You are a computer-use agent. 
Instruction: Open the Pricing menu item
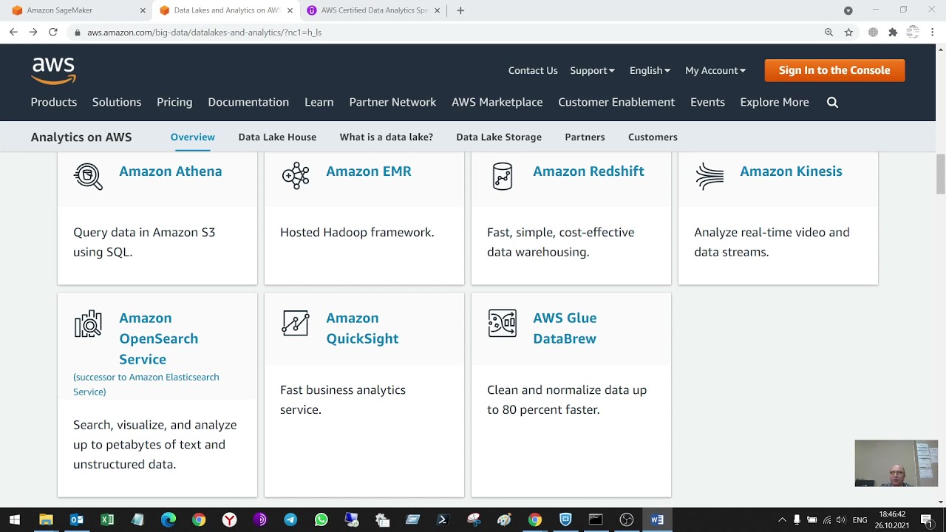pos(174,102)
